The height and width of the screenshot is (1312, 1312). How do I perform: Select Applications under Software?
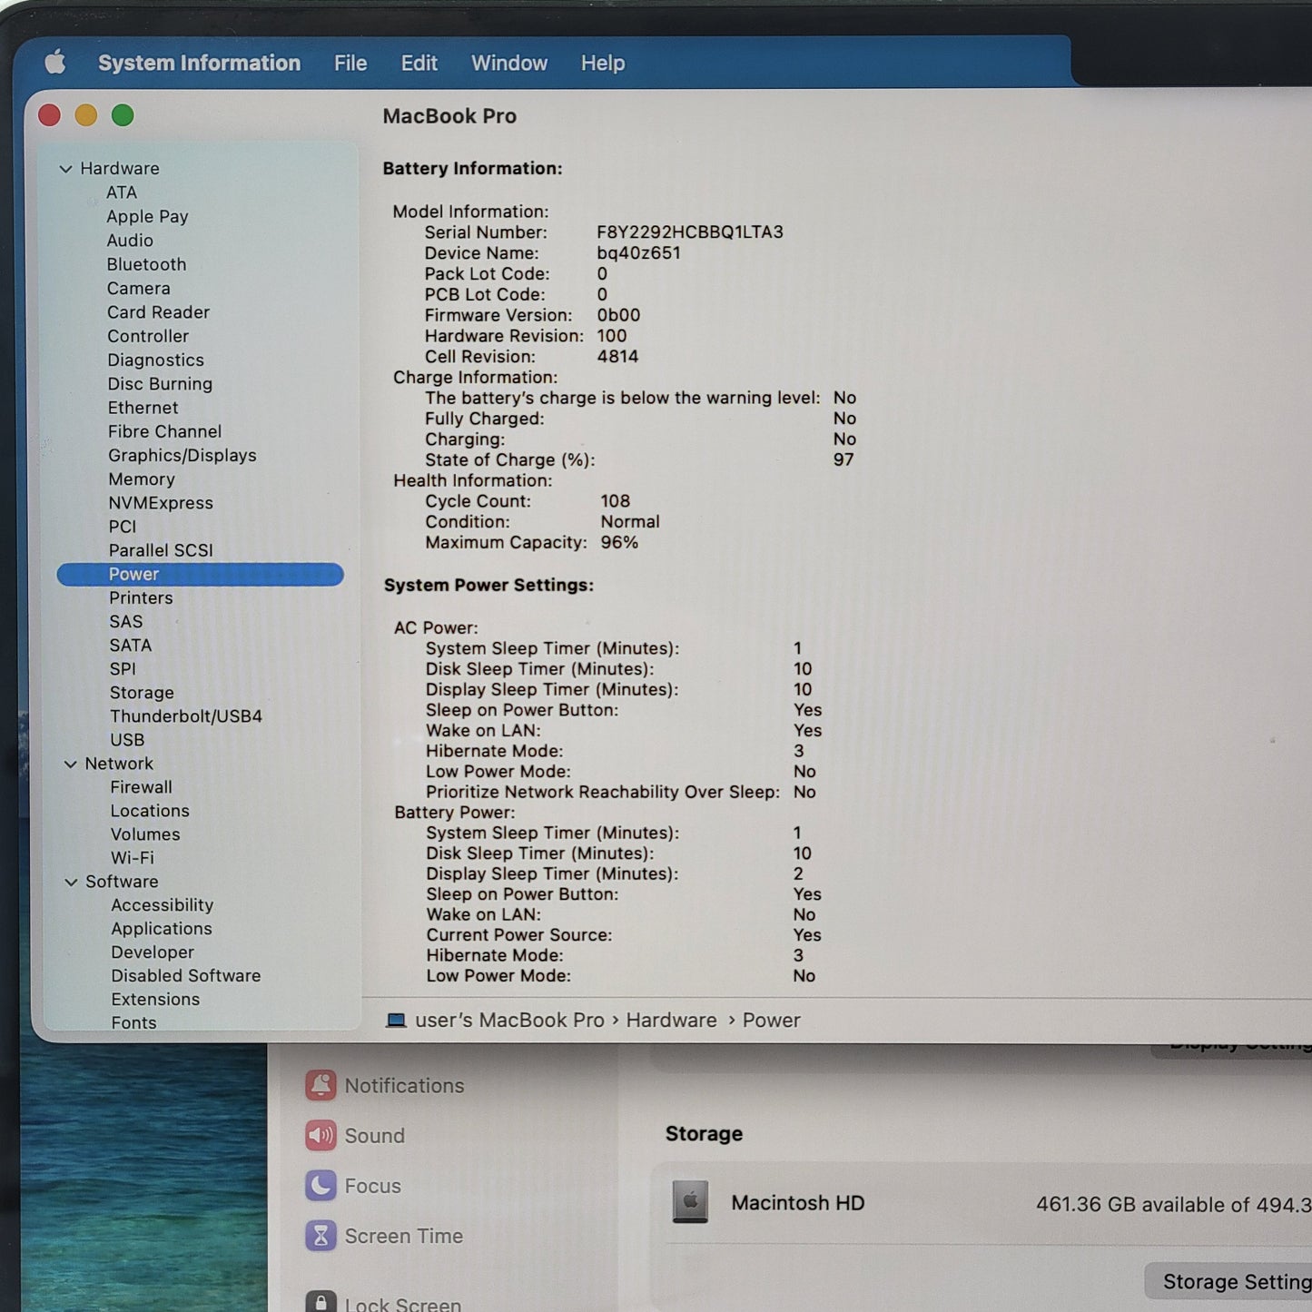point(162,929)
